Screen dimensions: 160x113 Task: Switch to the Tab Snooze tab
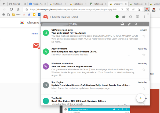(139, 4)
